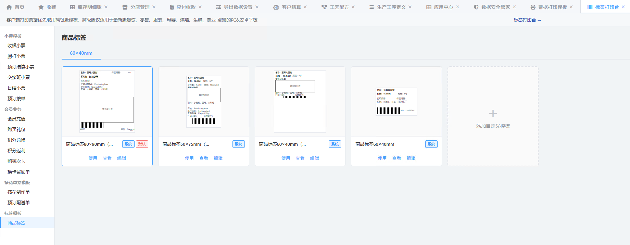Close the 客户结算 tab
The height and width of the screenshot is (245, 630).
point(305,7)
